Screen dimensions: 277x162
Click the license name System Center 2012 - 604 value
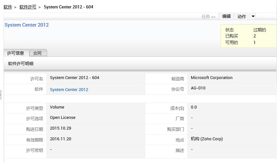[74, 78]
